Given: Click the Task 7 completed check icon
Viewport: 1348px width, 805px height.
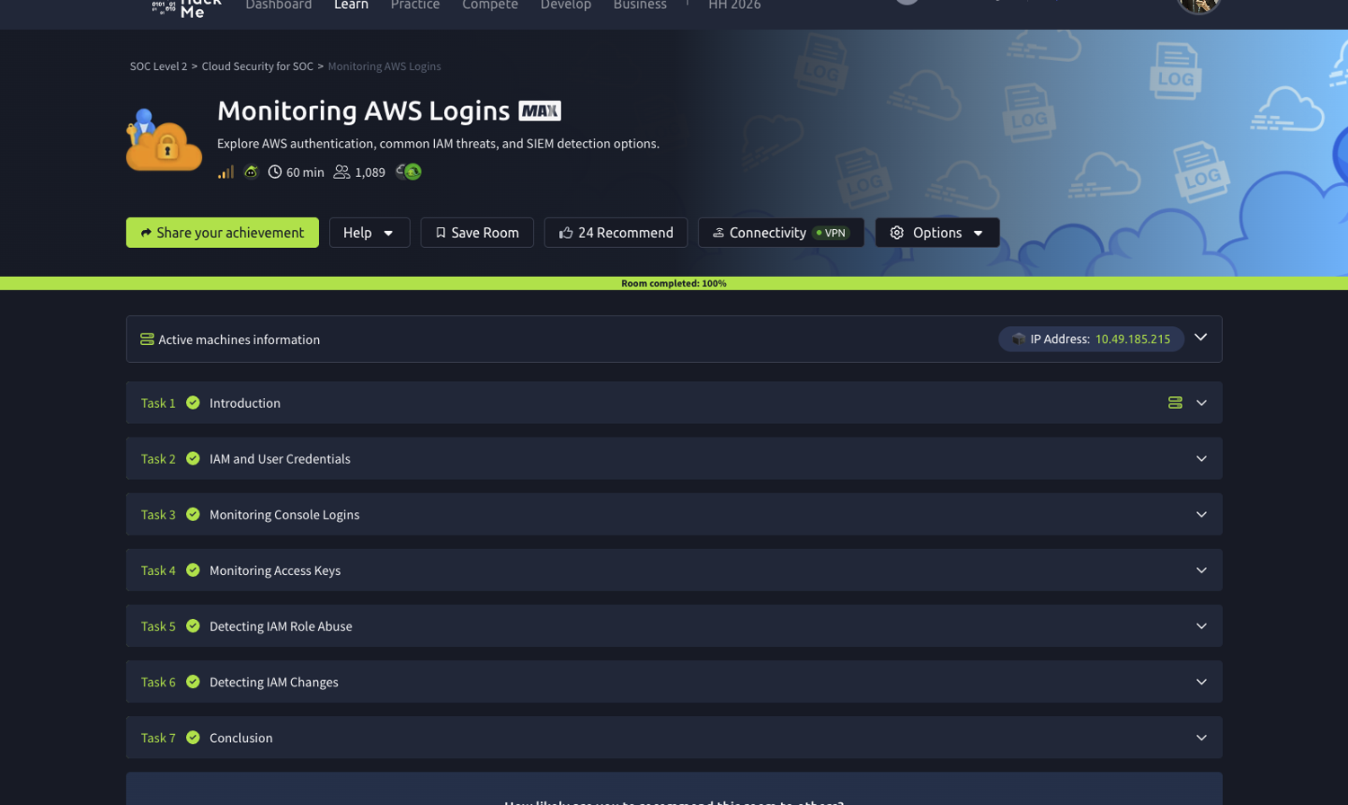Looking at the screenshot, I should (192, 737).
